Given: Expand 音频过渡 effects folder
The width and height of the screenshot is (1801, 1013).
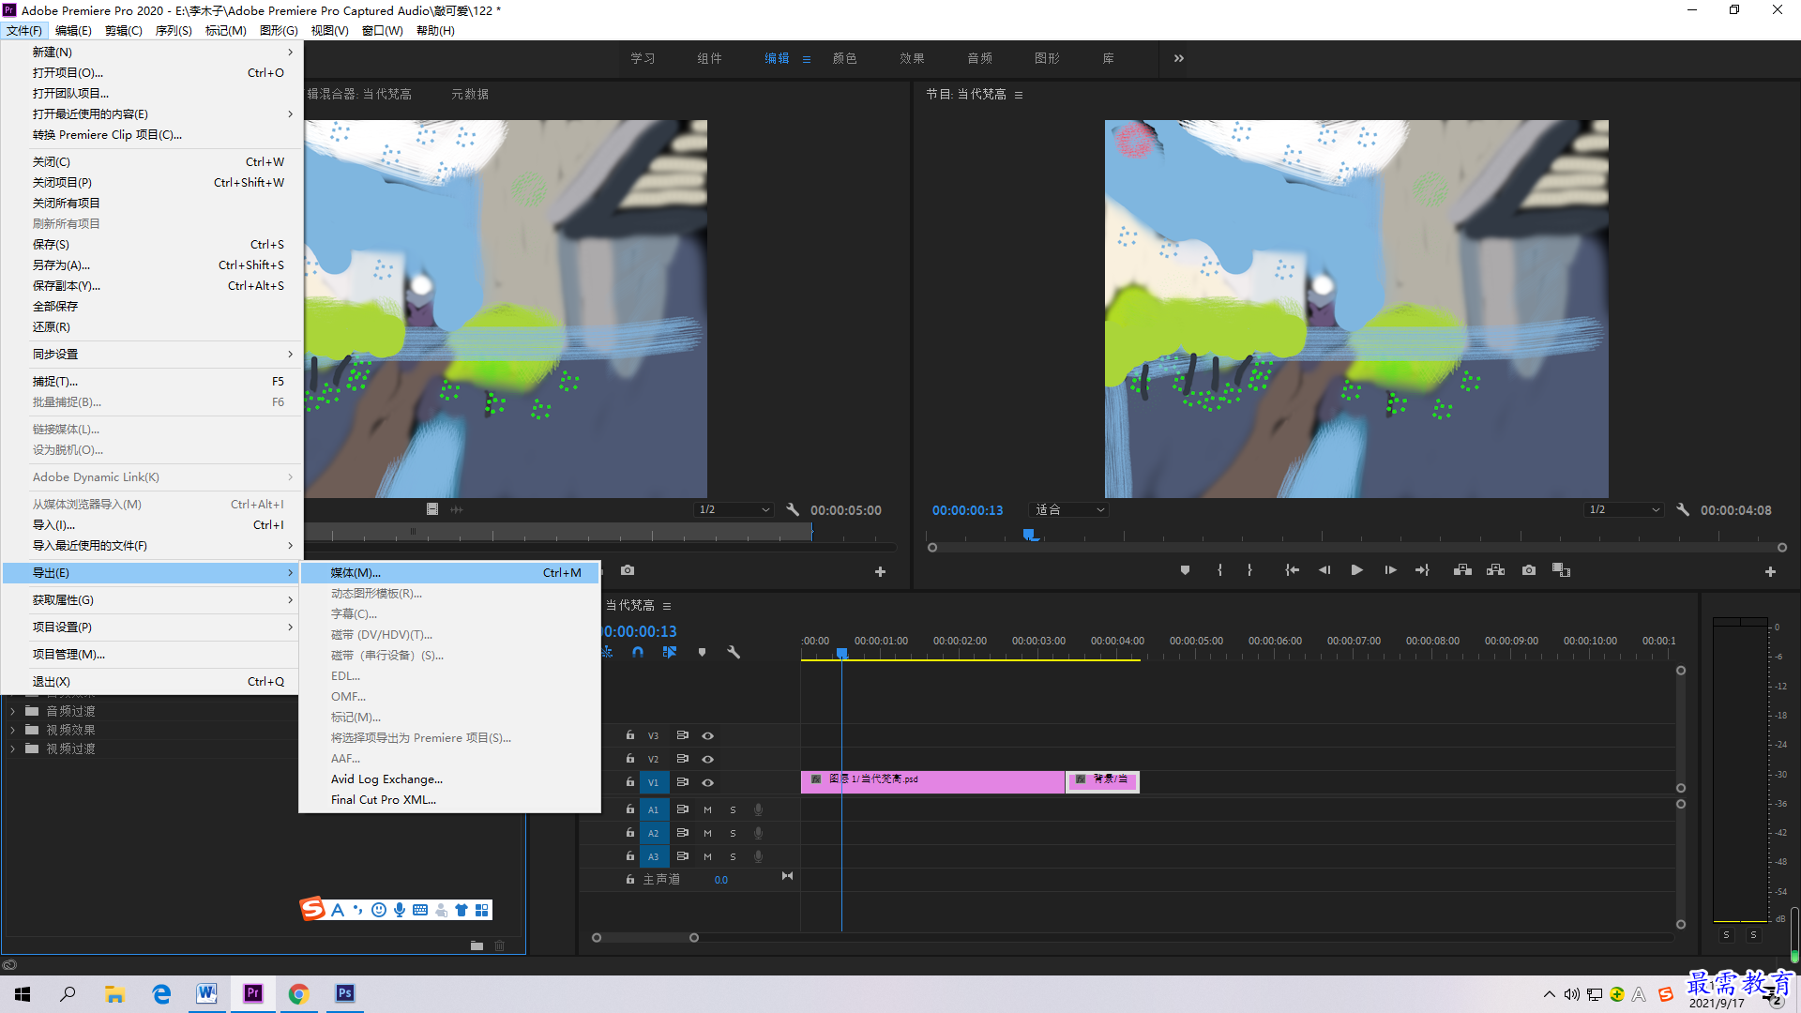Looking at the screenshot, I should [x=12, y=711].
